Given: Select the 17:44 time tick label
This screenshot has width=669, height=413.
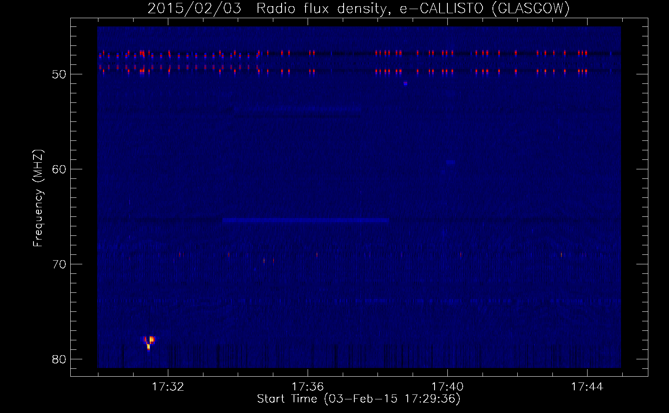Looking at the screenshot, I should pyautogui.click(x=587, y=387).
